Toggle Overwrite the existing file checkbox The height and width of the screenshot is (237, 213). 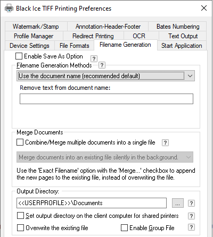click(x=20, y=228)
